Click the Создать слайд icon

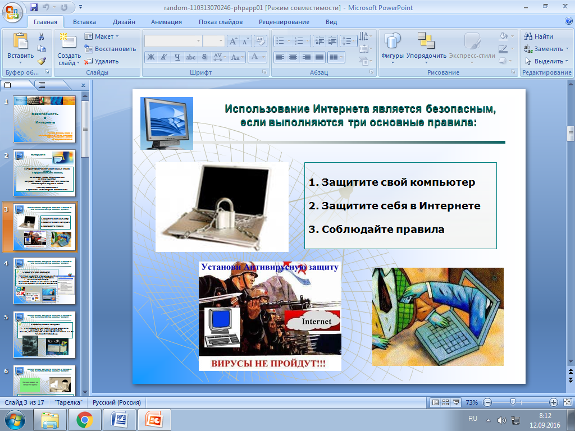[x=69, y=40]
